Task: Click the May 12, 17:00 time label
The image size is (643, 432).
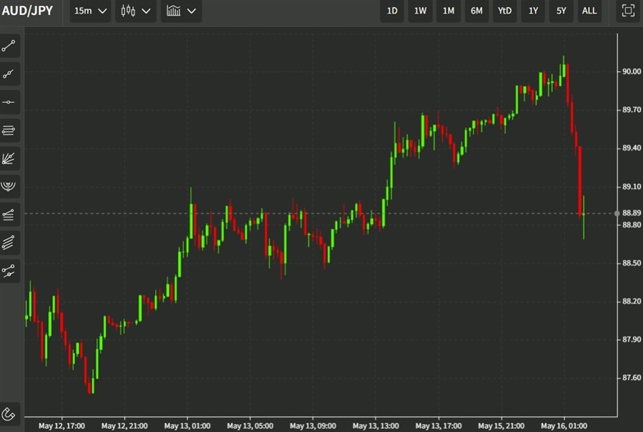Action: click(x=62, y=426)
